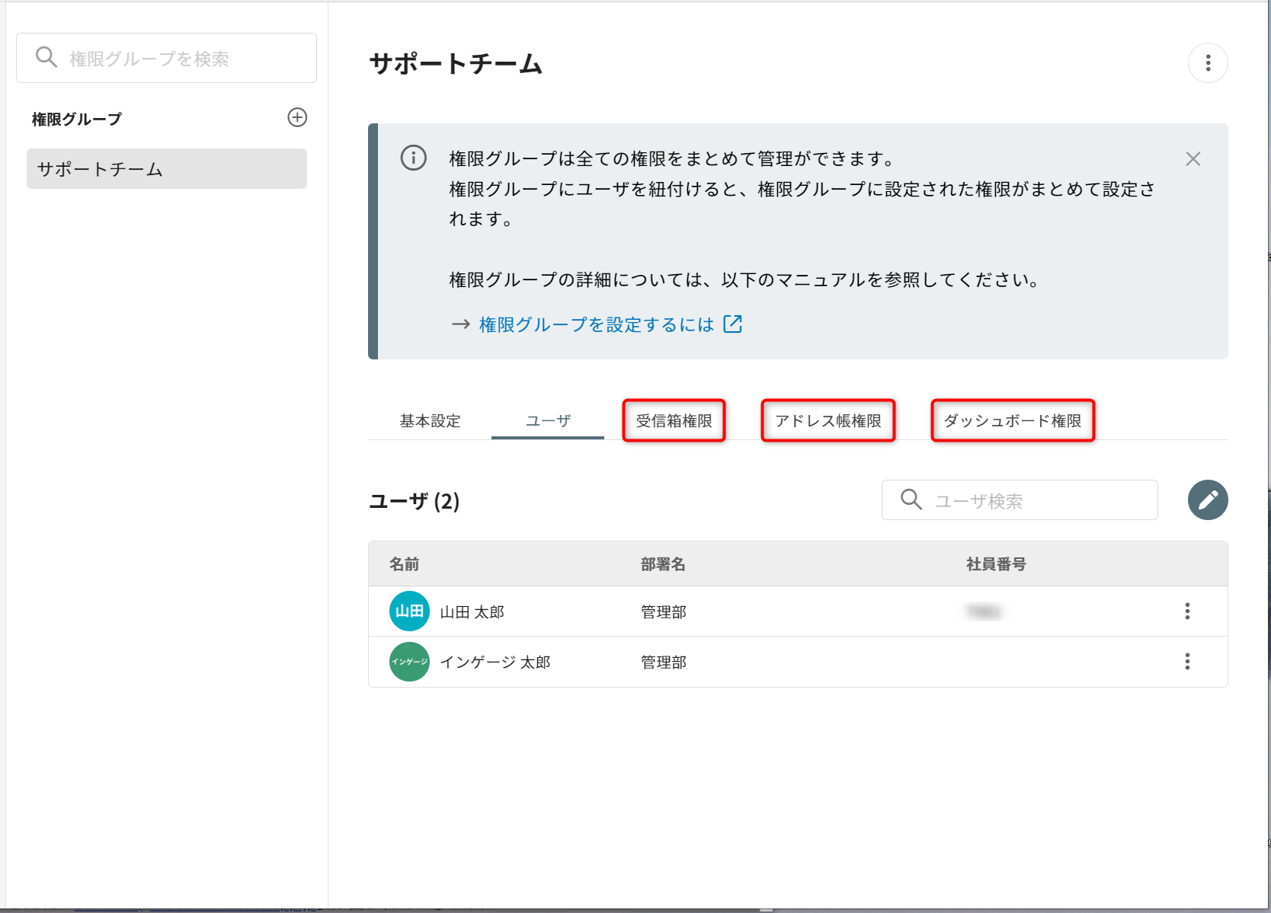Viewport: 1271px width, 913px height.
Task: Dismiss the info banner with X icon
Action: tap(1193, 159)
